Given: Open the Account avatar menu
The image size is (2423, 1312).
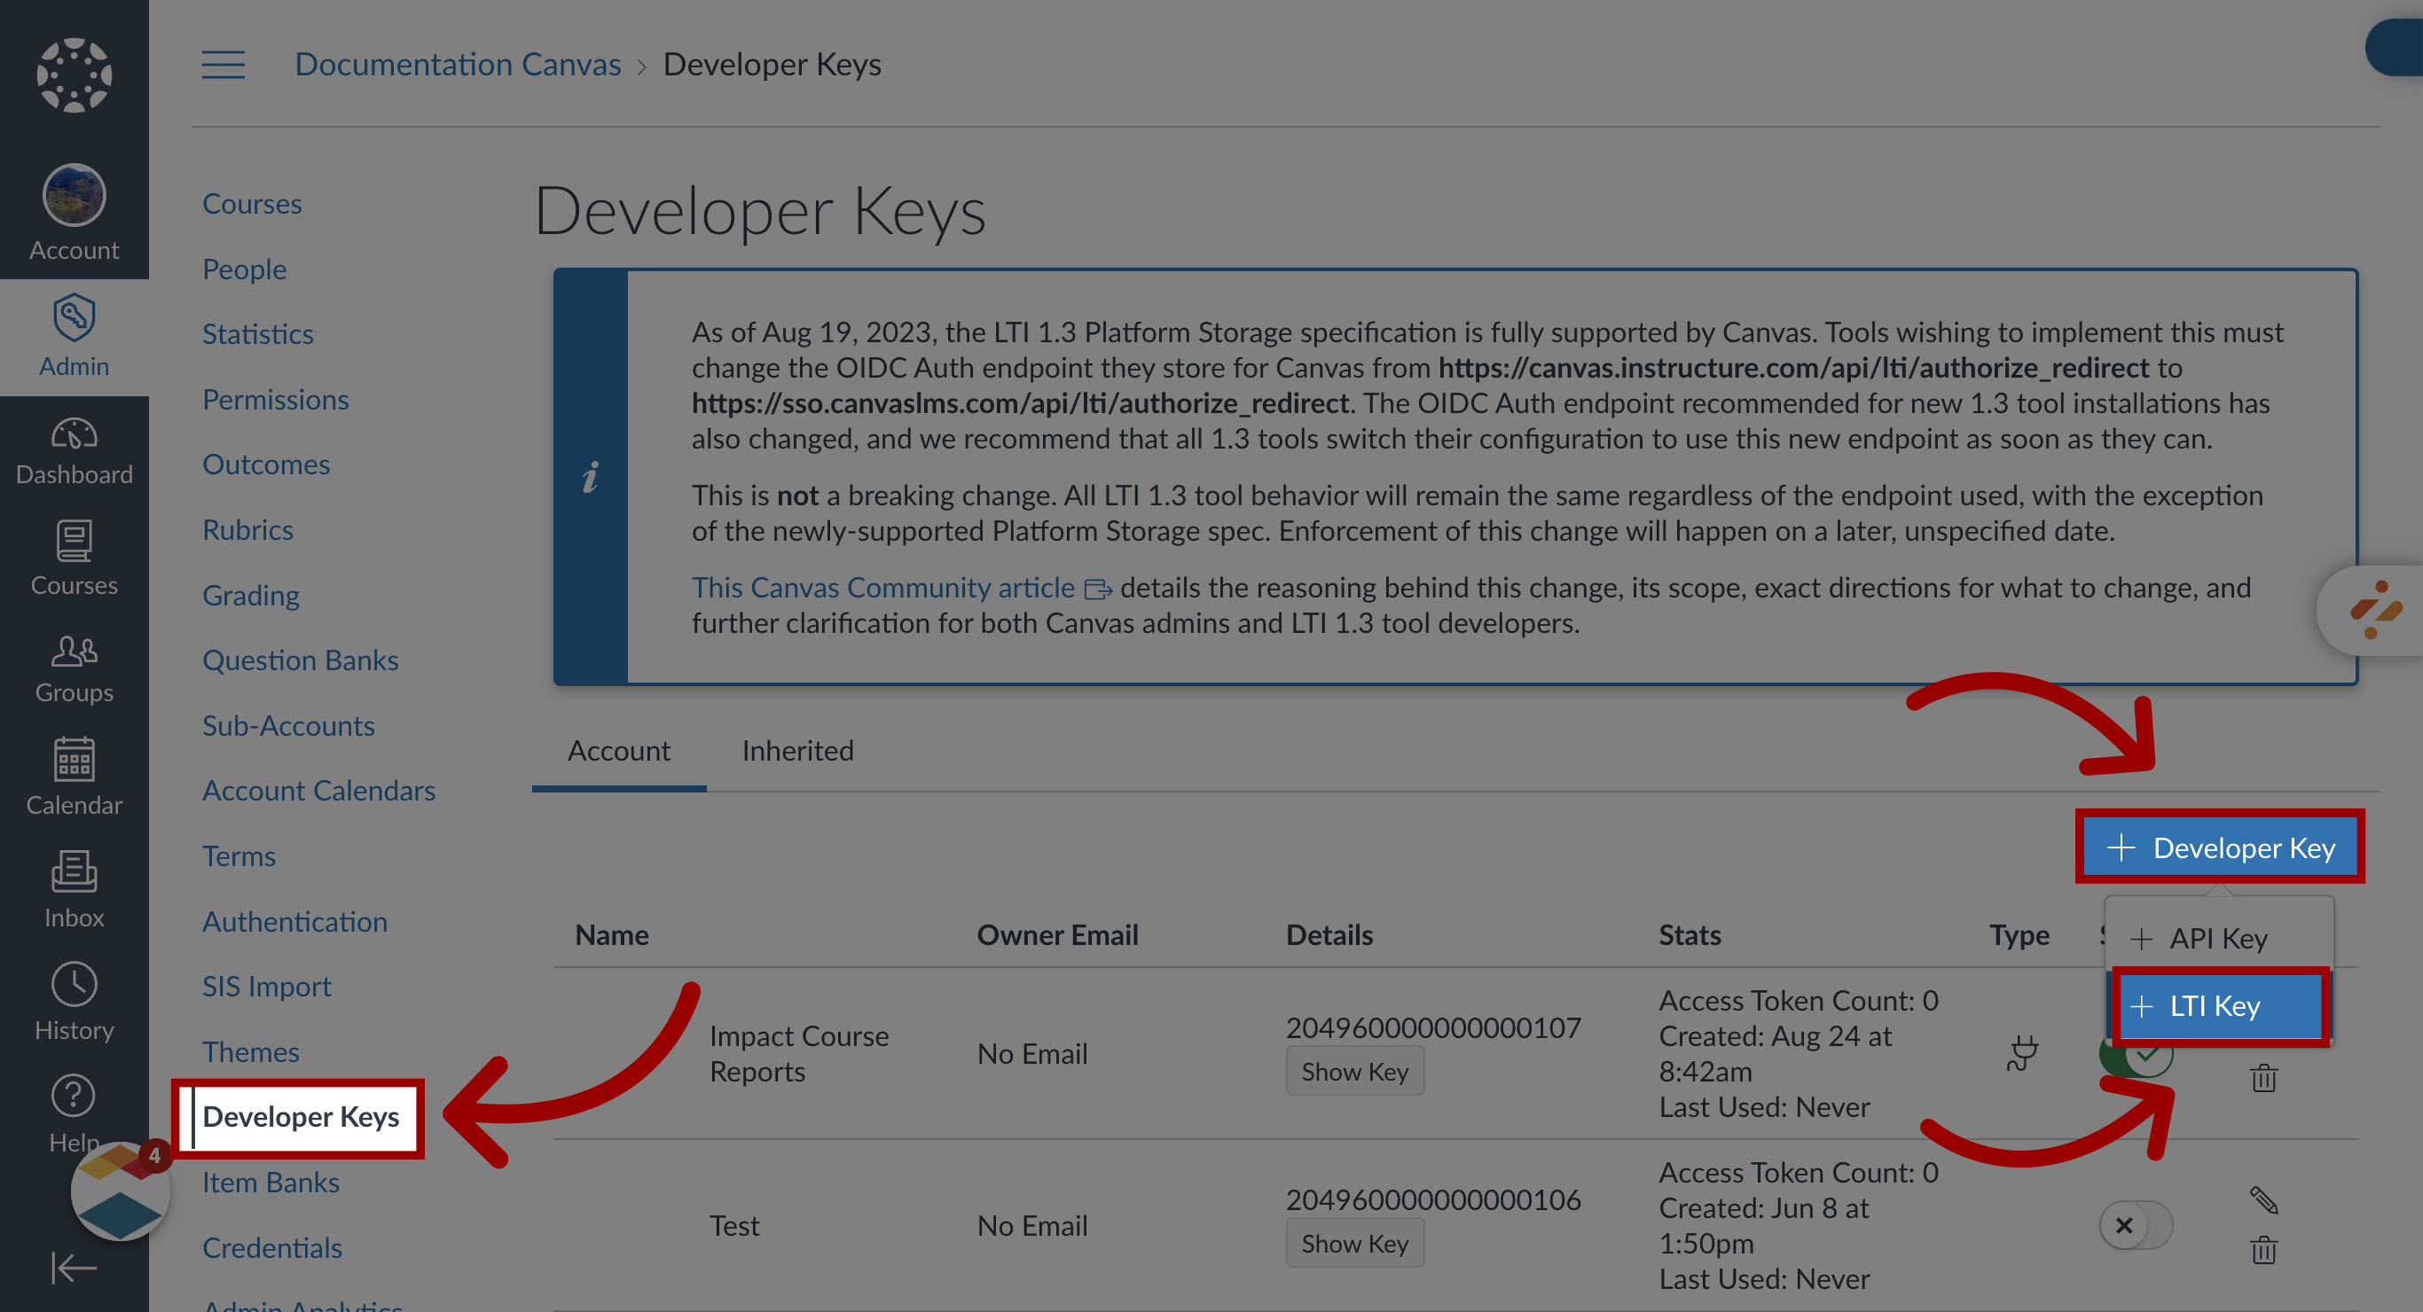Looking at the screenshot, I should click(74, 213).
